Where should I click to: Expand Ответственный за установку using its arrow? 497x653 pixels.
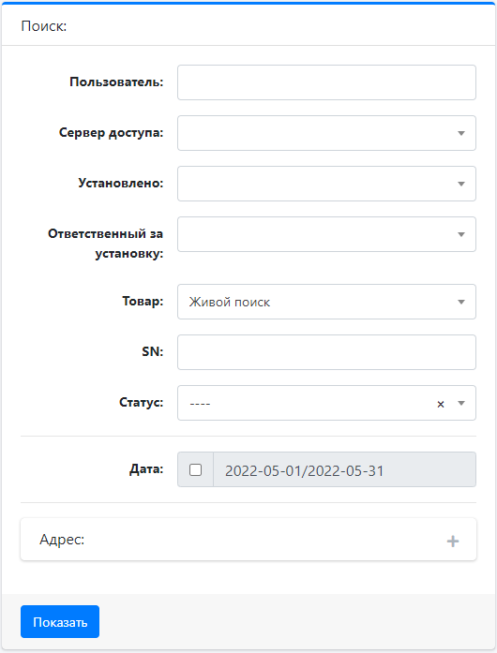coord(461,234)
